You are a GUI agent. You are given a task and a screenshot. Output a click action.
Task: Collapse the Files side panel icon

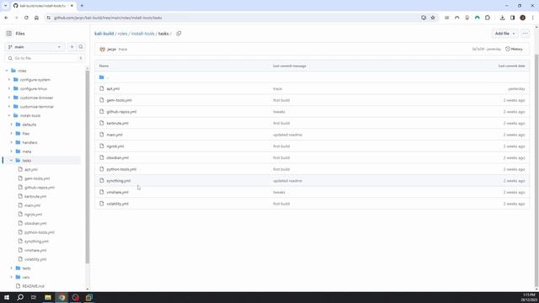click(9, 34)
